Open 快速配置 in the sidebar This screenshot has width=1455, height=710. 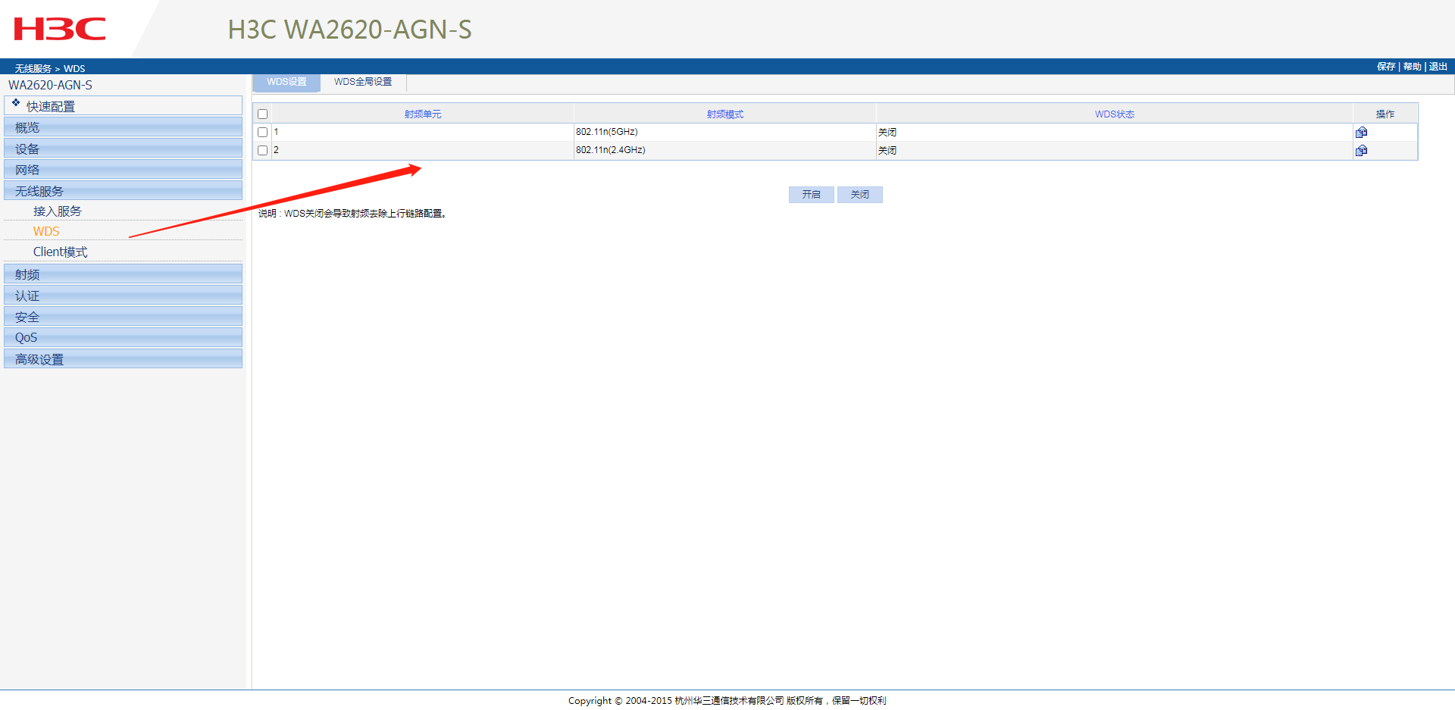(x=123, y=105)
